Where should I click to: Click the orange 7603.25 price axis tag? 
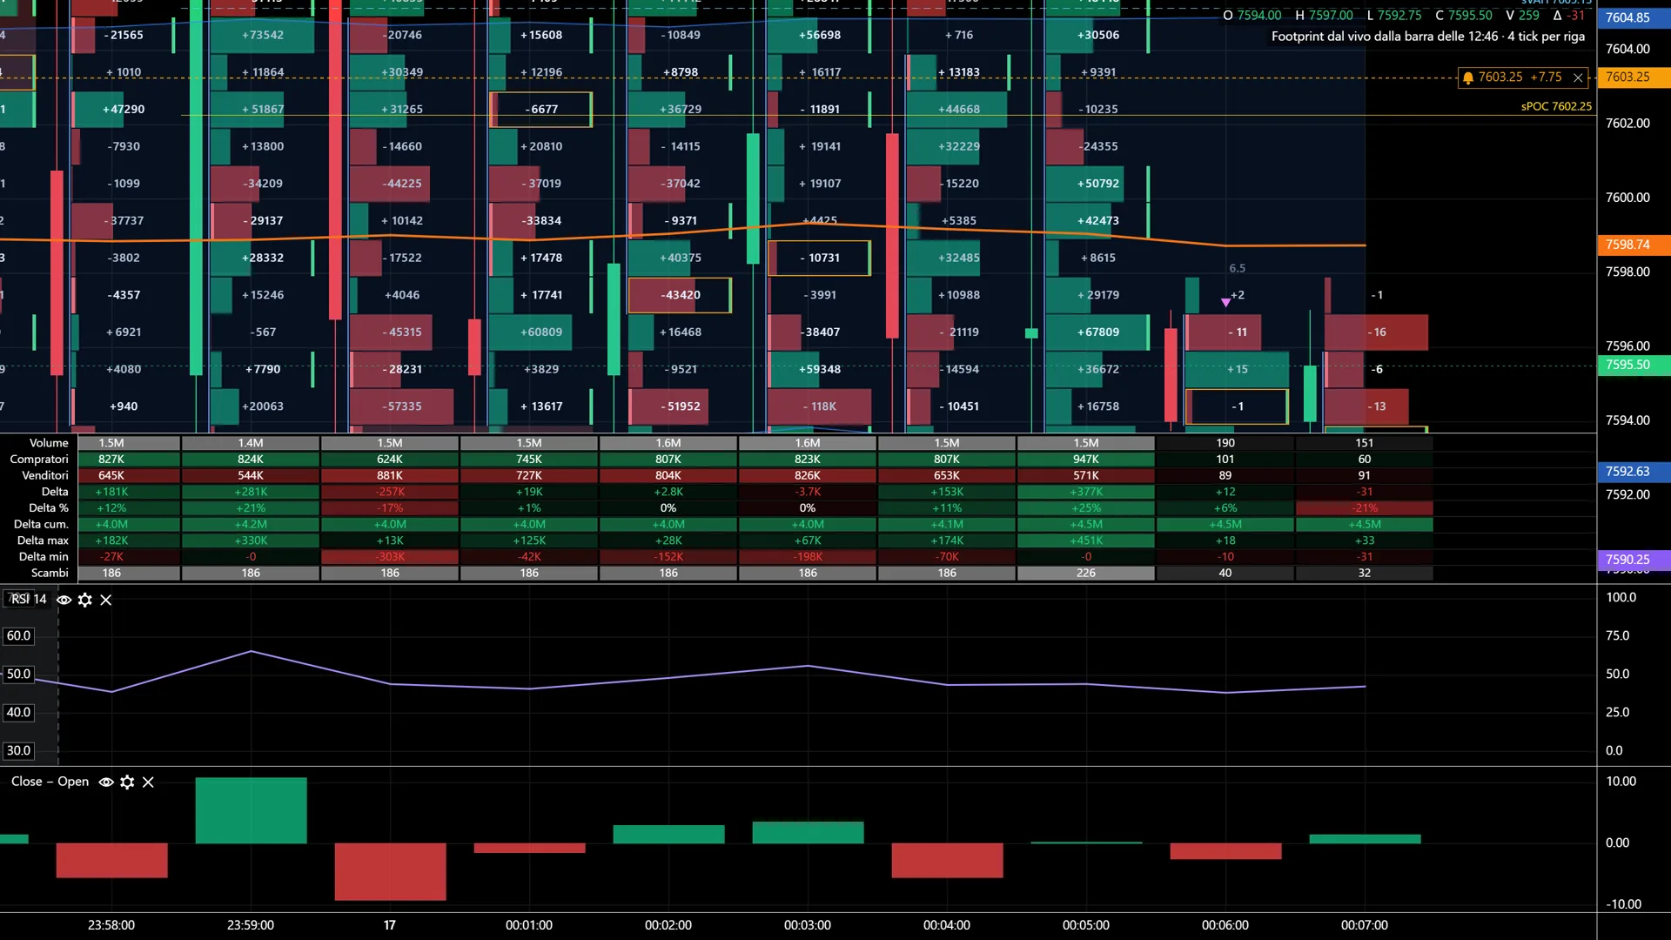click(1634, 77)
